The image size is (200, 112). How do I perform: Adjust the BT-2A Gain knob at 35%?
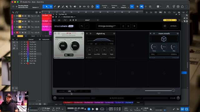coord(75,46)
